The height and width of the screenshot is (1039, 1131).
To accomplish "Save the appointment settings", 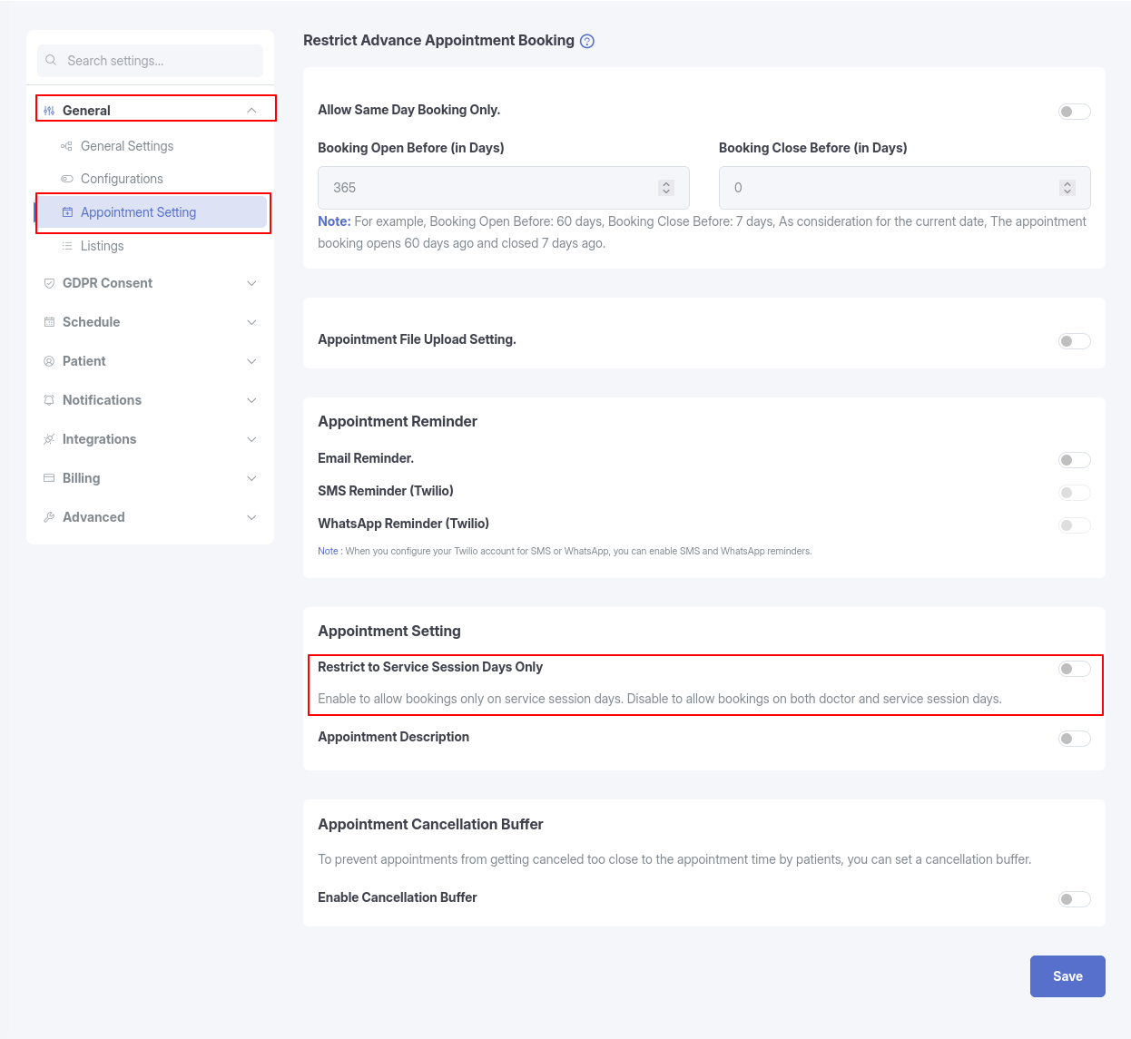I will (1067, 976).
